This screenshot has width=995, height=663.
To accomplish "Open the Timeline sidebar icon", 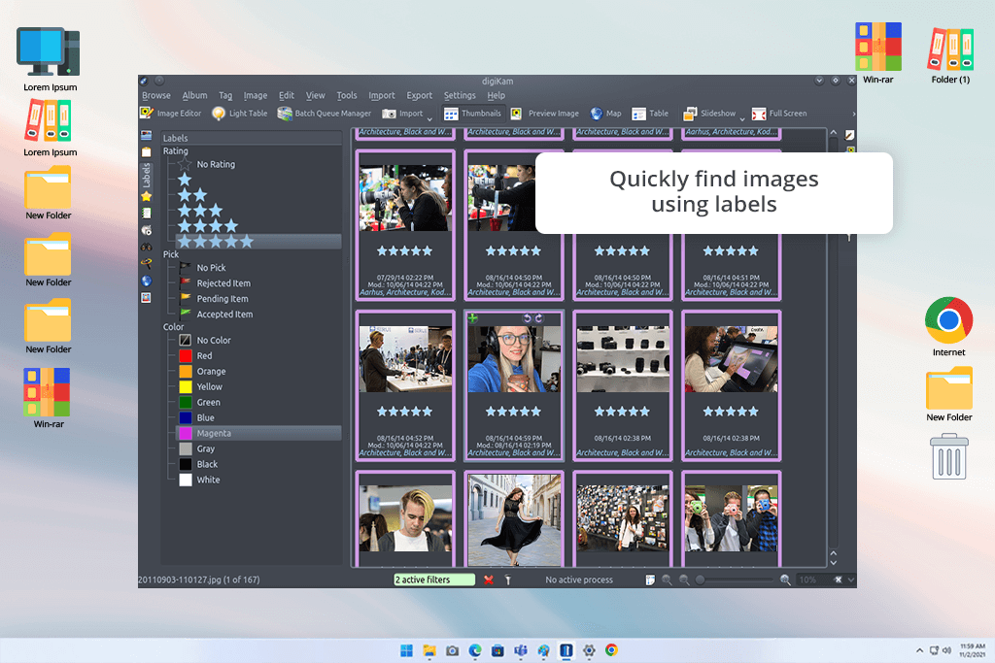I will (147, 230).
